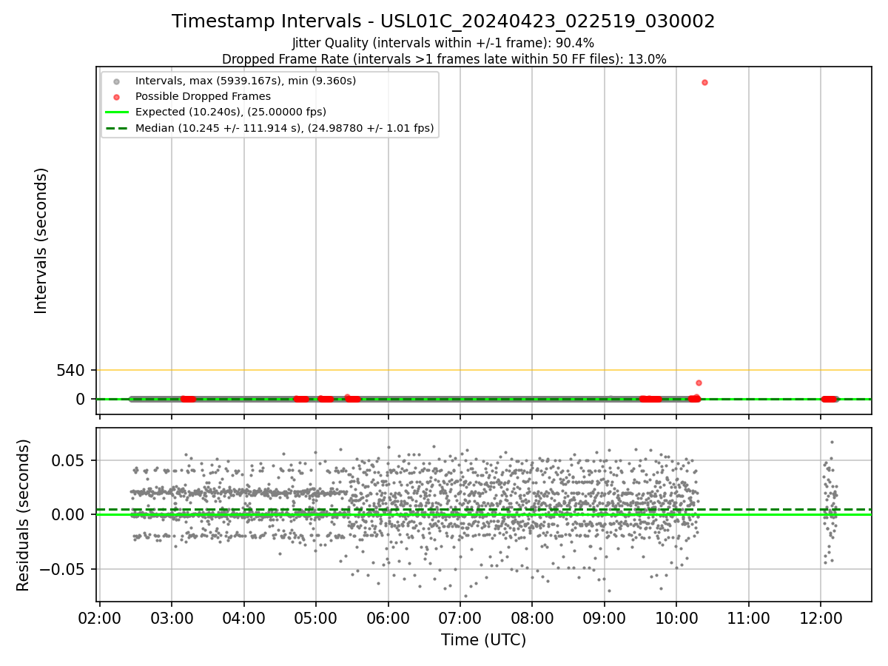Click the '06:00' time tick label
This screenshot has height=666, width=888.
(388, 617)
